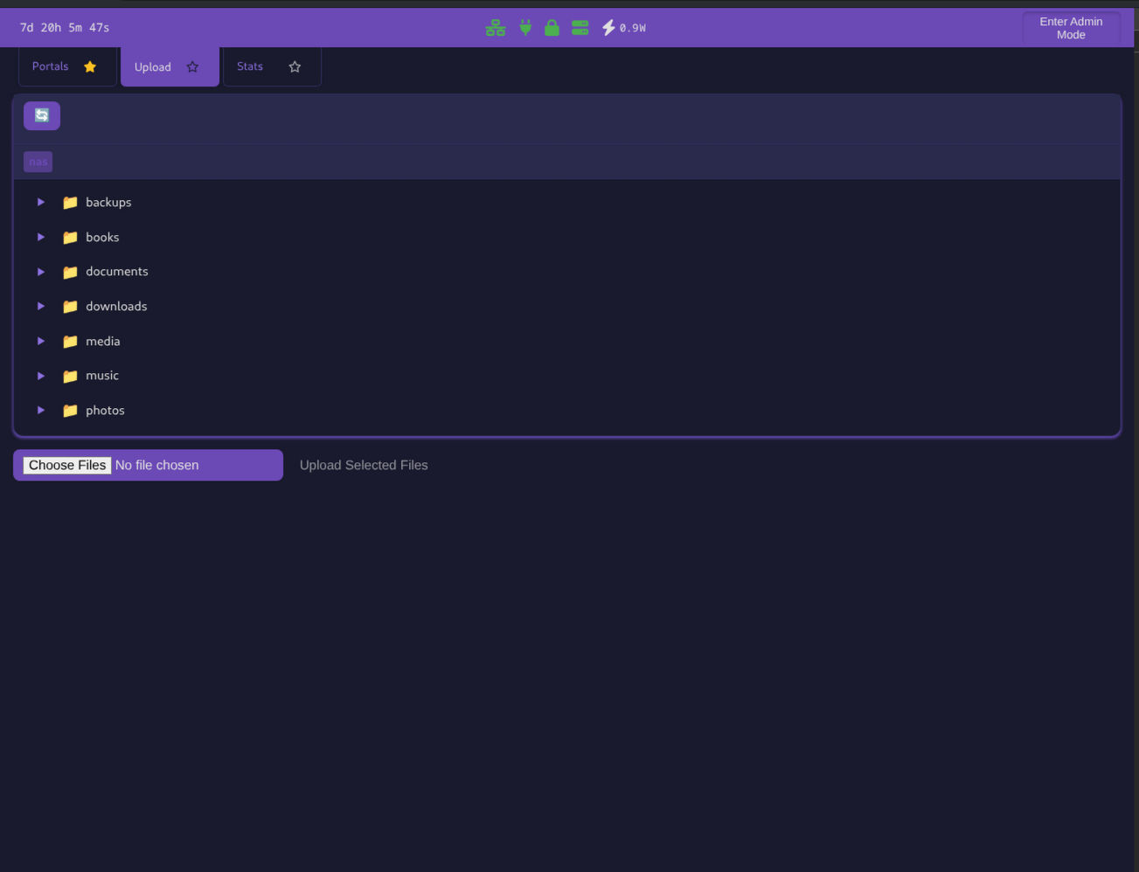This screenshot has width=1139, height=872.
Task: Click Upload Selected Files
Action: (364, 465)
